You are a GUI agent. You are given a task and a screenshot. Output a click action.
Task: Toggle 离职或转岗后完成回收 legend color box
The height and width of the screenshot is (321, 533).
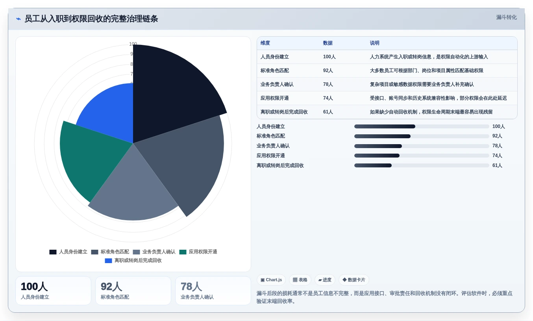(x=108, y=261)
